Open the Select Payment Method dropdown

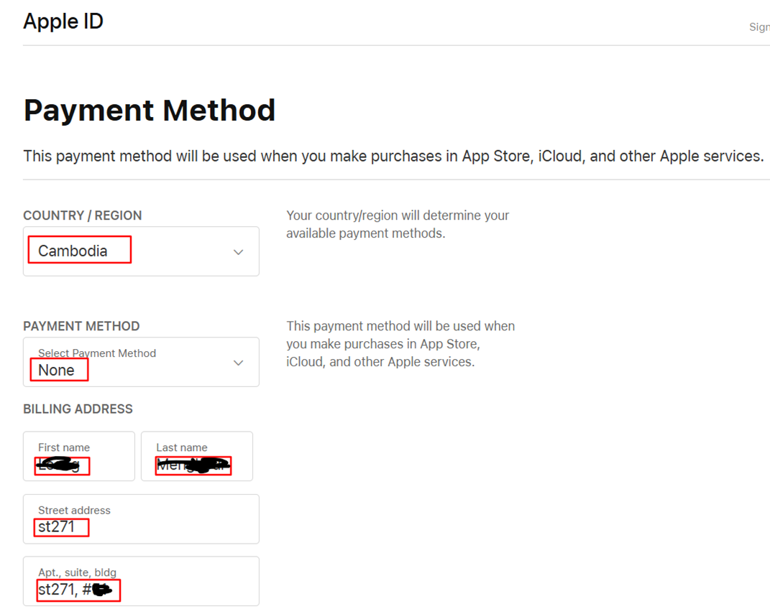tap(141, 362)
